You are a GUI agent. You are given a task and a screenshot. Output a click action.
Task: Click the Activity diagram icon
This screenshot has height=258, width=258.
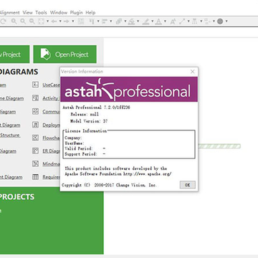pyautogui.click(x=36, y=98)
